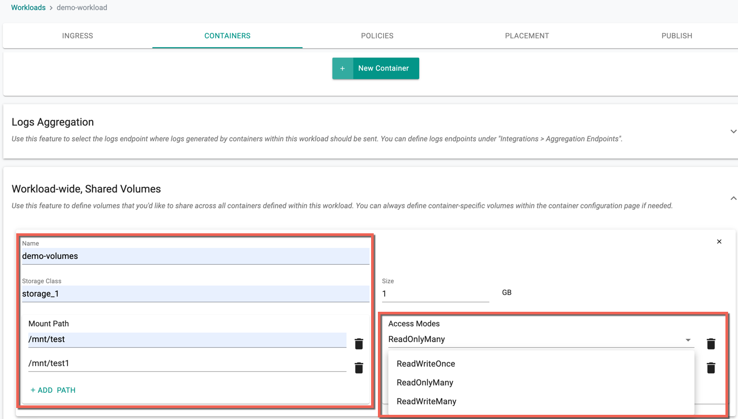Viewport: 738px width, 419px height.
Task: Select ReadWriteOnce access mode
Action: point(541,364)
